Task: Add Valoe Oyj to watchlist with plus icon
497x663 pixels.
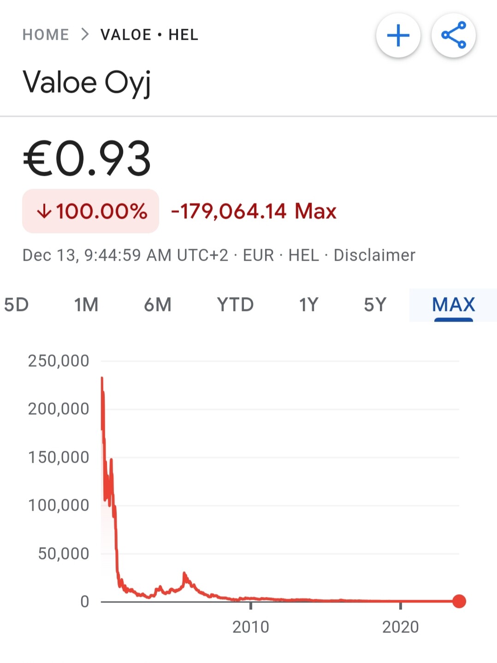Action: pyautogui.click(x=398, y=36)
